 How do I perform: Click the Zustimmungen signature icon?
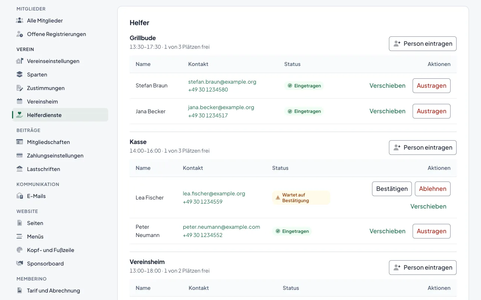point(20,88)
